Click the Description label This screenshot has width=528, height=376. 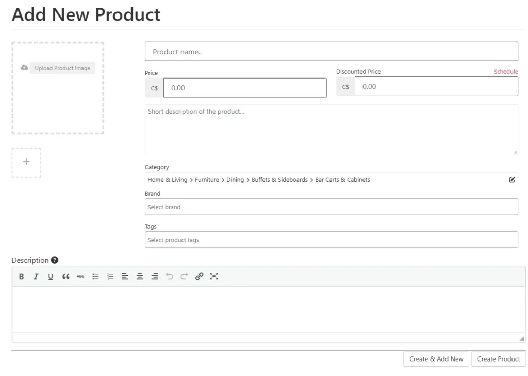[30, 260]
